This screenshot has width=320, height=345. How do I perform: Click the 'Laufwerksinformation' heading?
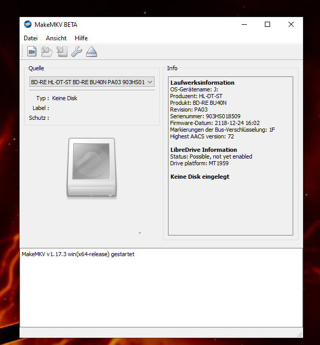click(x=203, y=83)
